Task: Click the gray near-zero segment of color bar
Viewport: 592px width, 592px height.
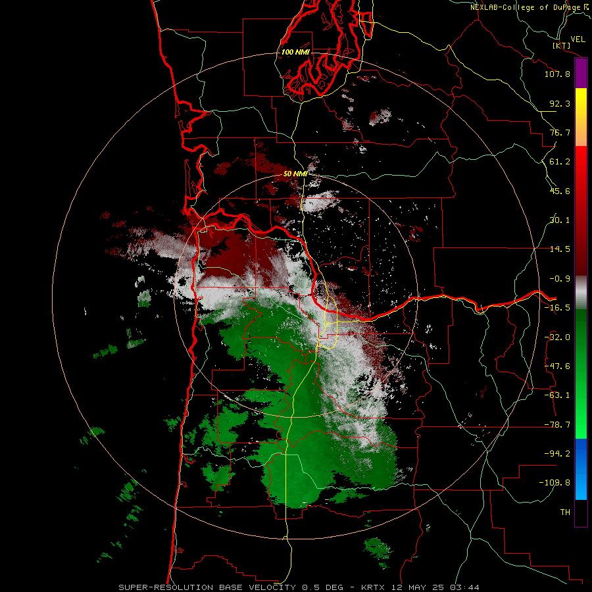Action: pyautogui.click(x=581, y=293)
